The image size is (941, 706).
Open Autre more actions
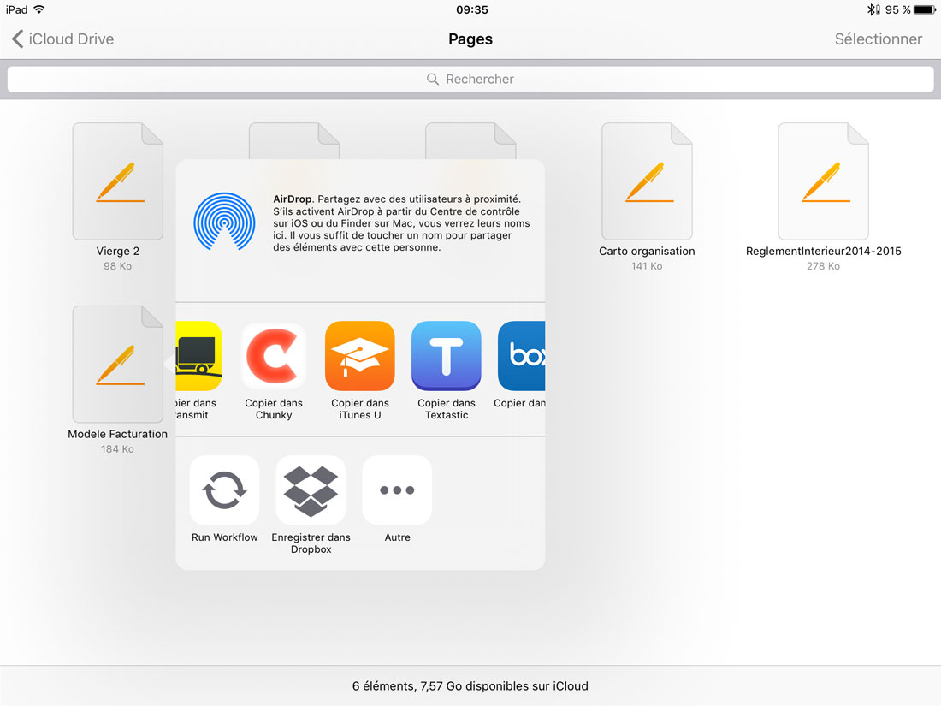click(x=397, y=489)
